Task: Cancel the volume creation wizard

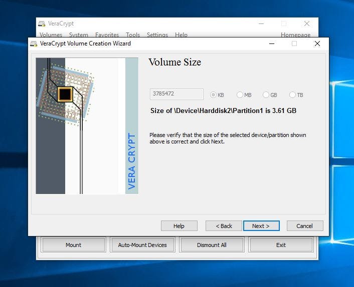Action: 305,226
